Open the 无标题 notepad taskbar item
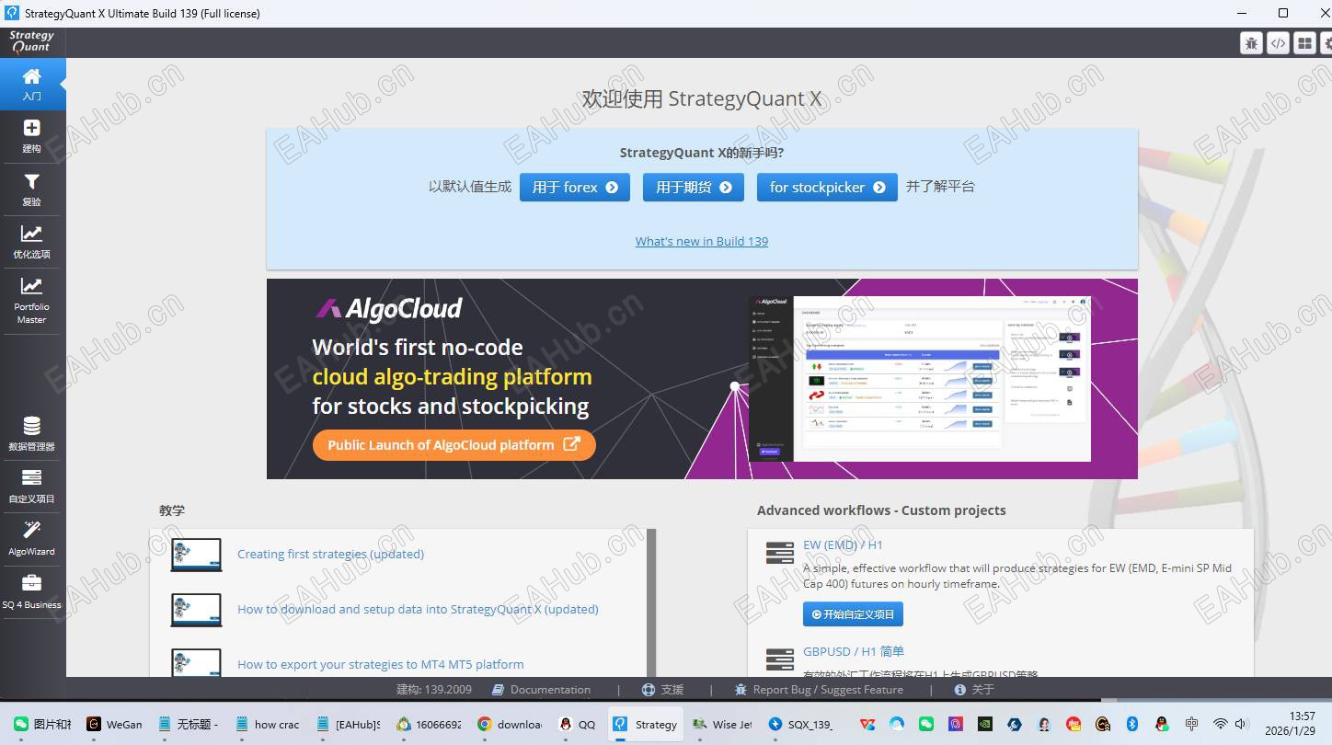Screen dimensions: 1332x745 188,725
